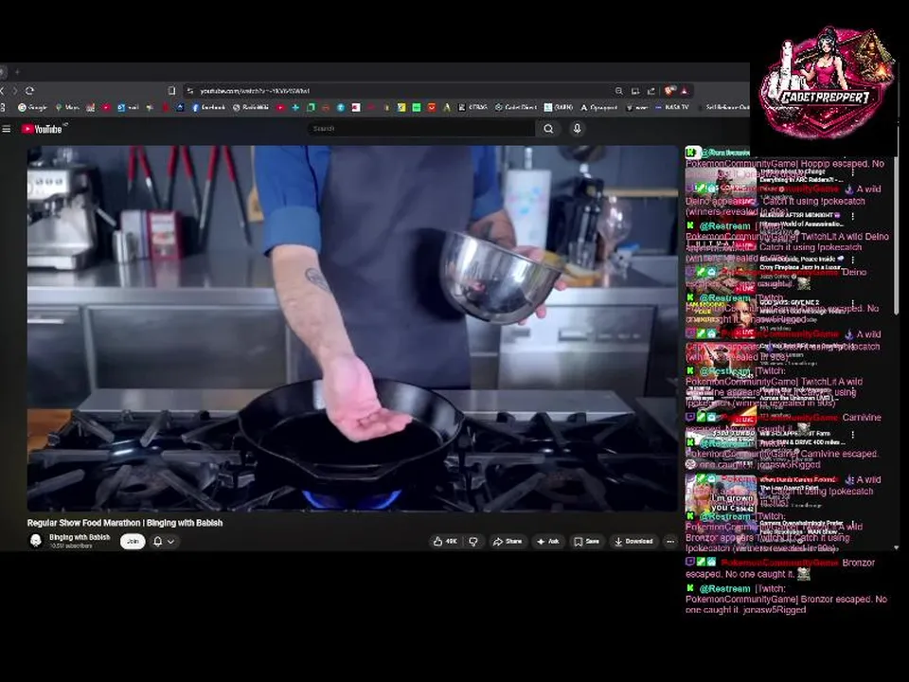Join the Binging with Babish channel
The height and width of the screenshot is (682, 909).
click(x=133, y=541)
